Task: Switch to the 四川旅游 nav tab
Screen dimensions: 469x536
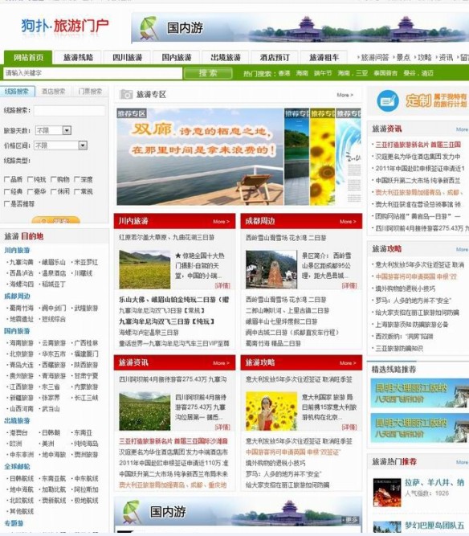Action: (x=128, y=57)
